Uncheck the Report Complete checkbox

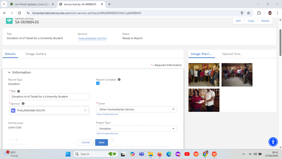pos(98,83)
